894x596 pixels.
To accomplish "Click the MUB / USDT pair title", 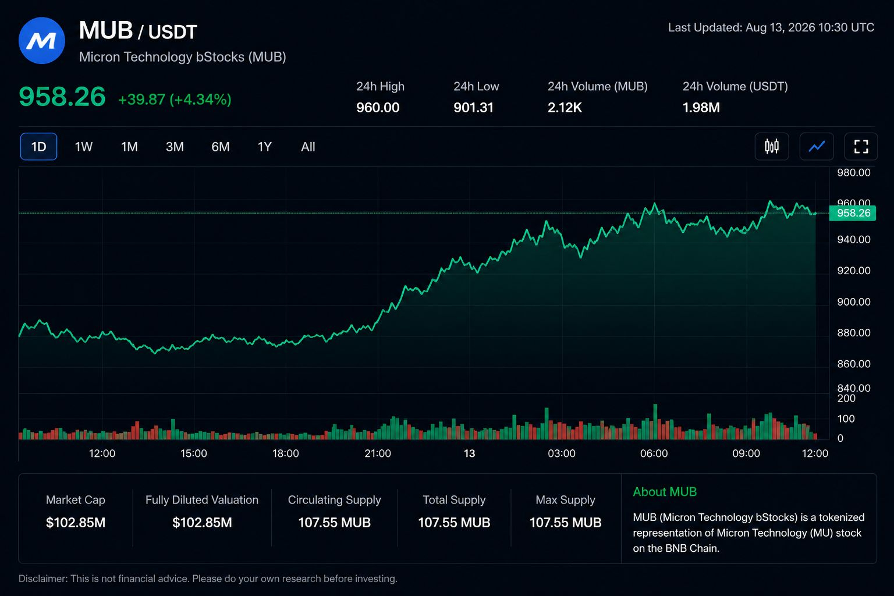I will 138,31.
